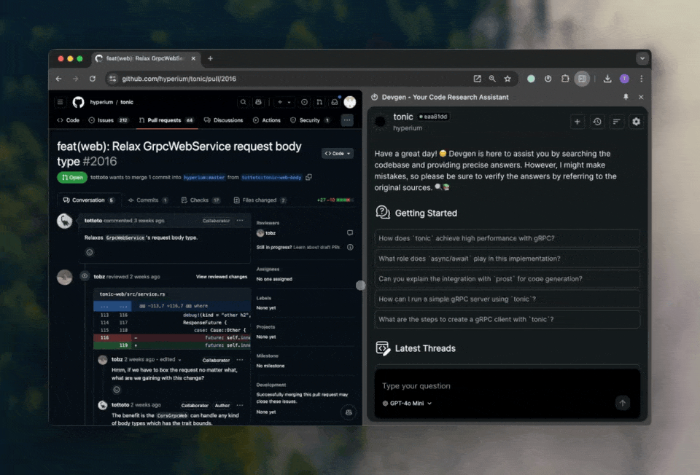Open Devgen settings gear
Image resolution: width=700 pixels, height=475 pixels.
tap(636, 122)
